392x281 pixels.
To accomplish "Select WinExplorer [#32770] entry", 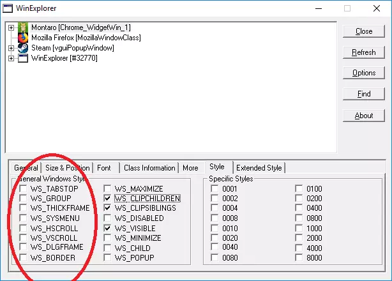I will coord(64,58).
